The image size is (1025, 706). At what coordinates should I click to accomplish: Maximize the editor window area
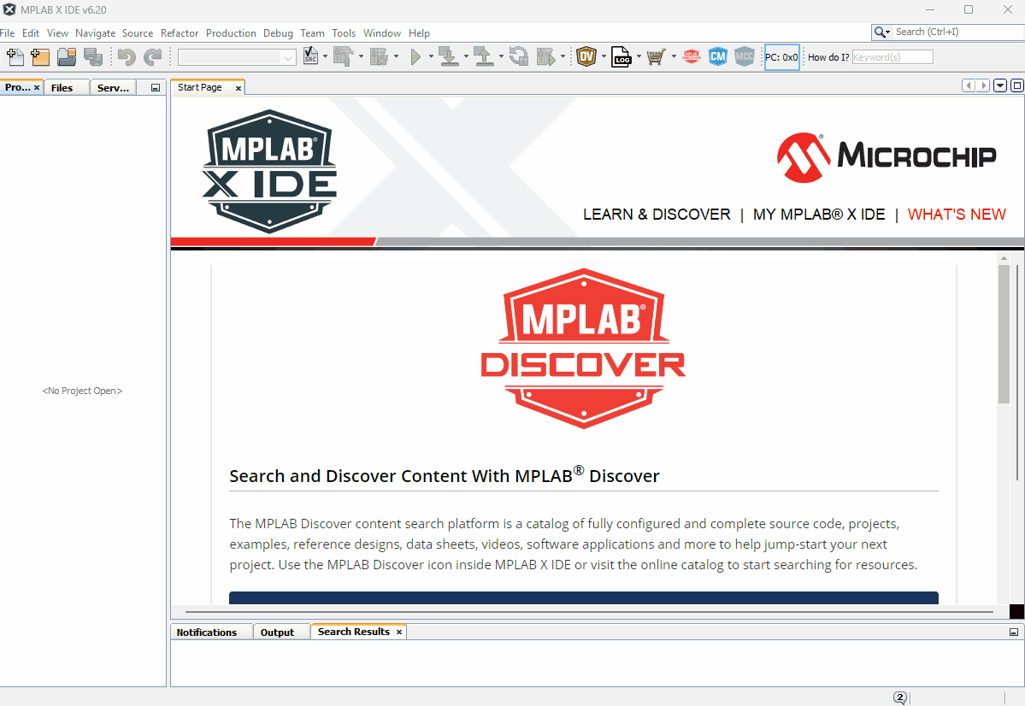coord(1017,85)
